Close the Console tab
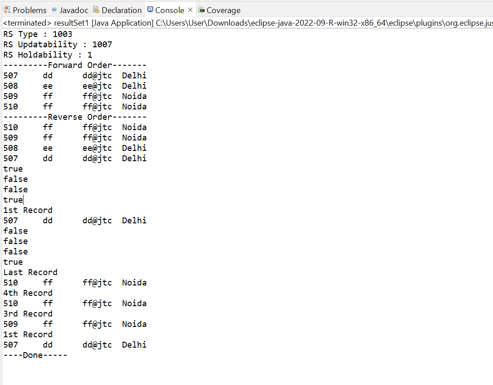Viewport: 493px width, 385px height. (190, 10)
